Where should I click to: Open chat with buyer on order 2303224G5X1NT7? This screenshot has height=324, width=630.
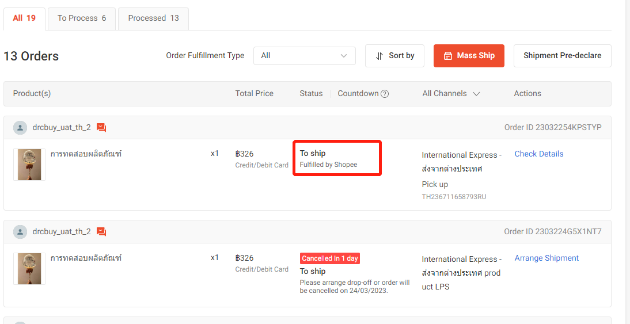pyautogui.click(x=101, y=232)
